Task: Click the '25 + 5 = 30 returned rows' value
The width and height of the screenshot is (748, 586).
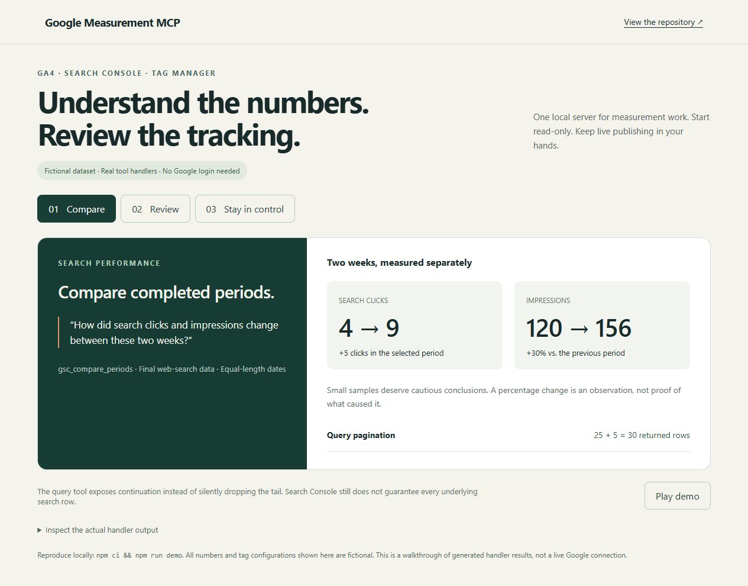Action: 642,435
